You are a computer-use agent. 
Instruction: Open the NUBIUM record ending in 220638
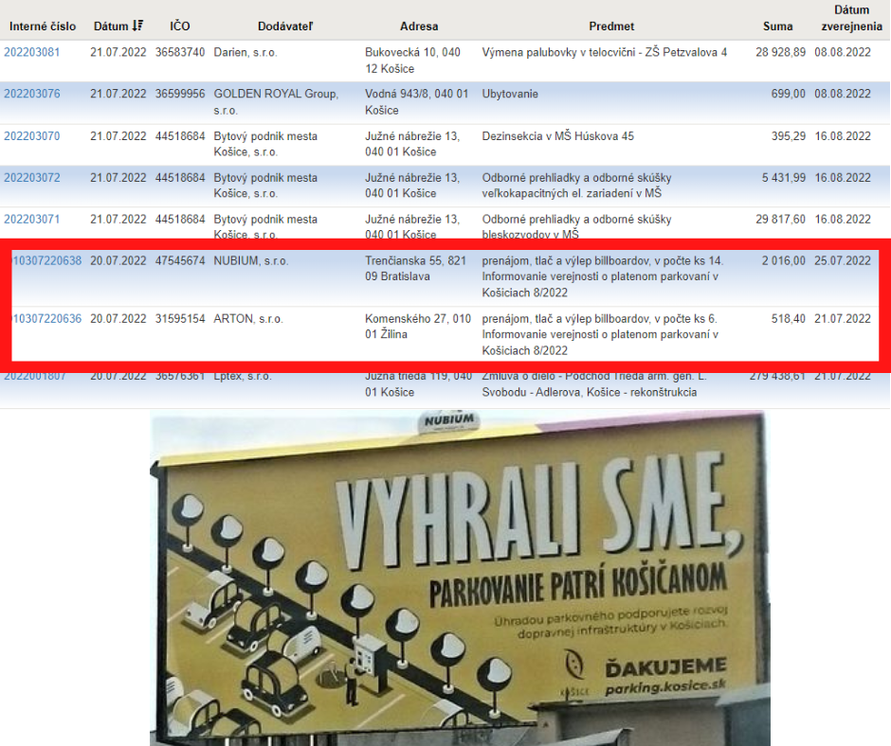coord(46,261)
